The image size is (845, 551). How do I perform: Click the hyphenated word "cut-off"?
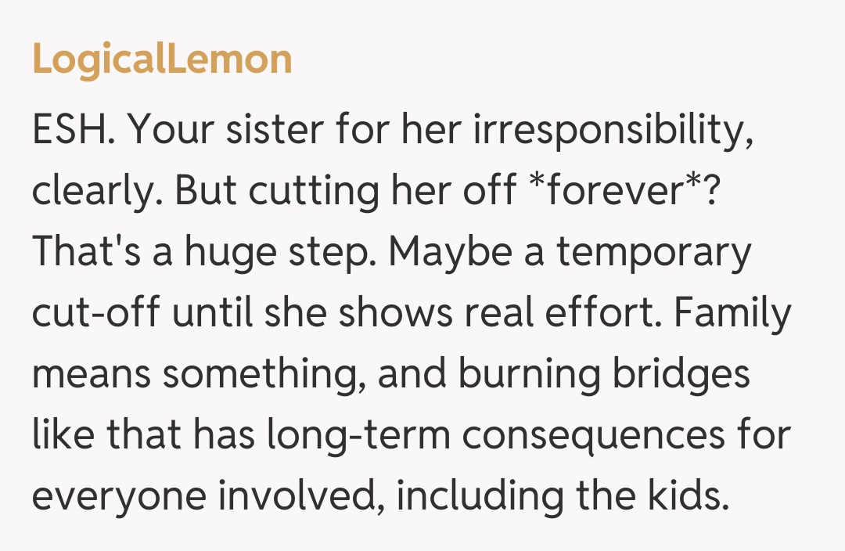tap(95, 313)
